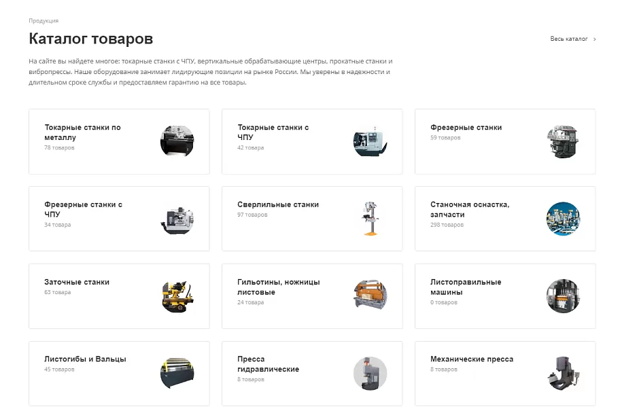Open the Весь каталог link
The height and width of the screenshot is (413, 620).
(569, 39)
